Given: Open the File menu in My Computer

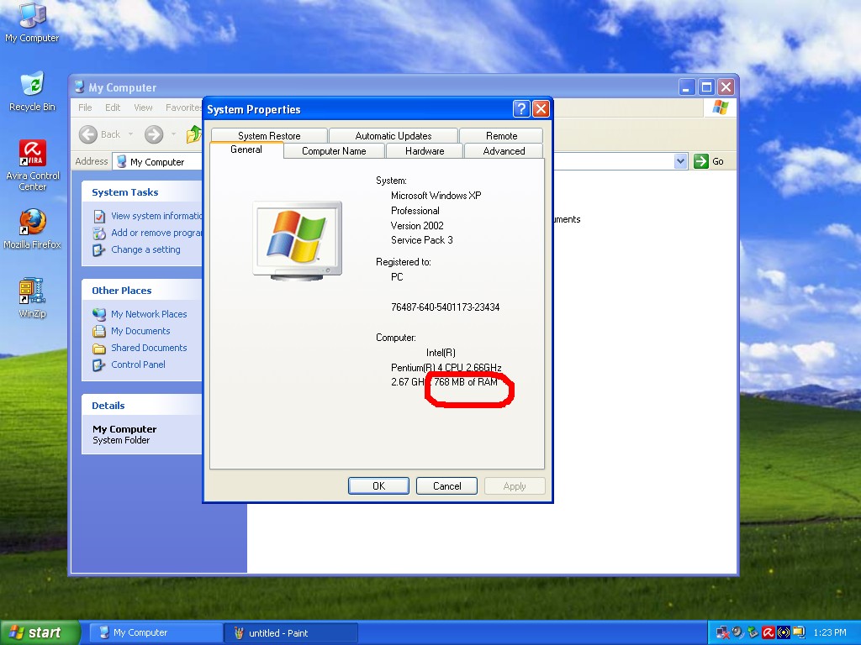Looking at the screenshot, I should [x=85, y=107].
